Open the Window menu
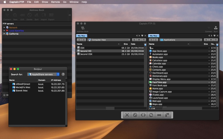 pyautogui.click(x=74, y=2)
